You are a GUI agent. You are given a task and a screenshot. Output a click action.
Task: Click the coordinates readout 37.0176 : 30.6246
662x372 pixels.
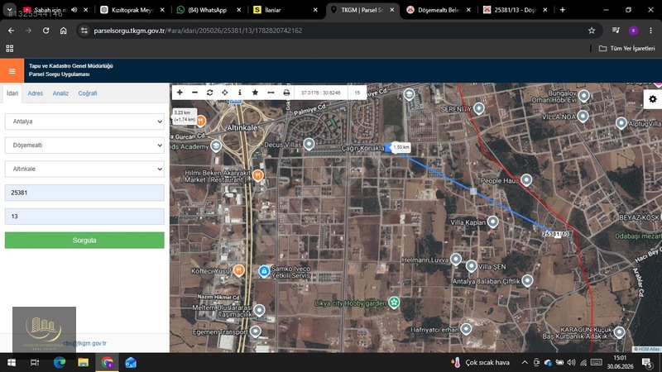tap(321, 93)
